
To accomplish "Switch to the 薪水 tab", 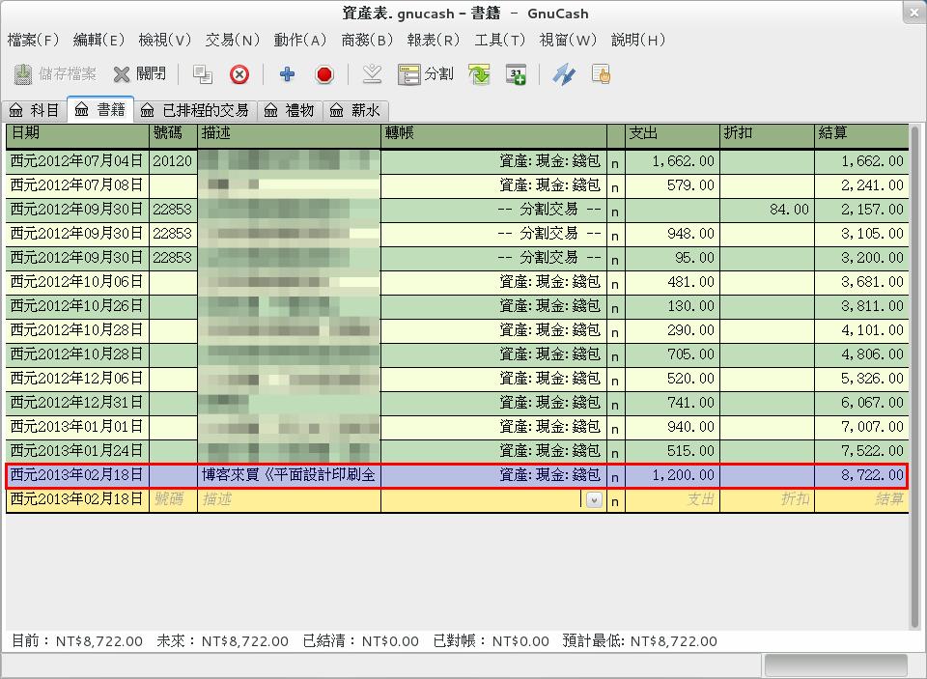I will (355, 111).
